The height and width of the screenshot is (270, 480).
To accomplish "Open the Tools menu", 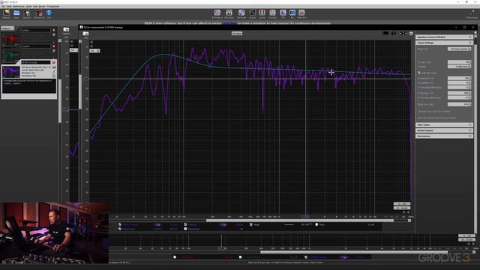I will tap(9, 7).
